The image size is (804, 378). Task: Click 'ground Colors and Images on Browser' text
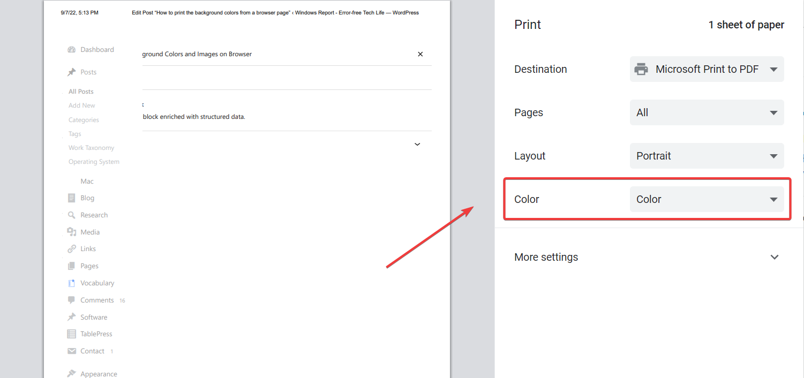point(197,54)
